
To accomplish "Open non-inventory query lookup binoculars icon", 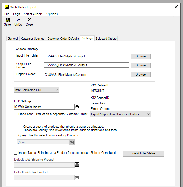I will click(72, 142).
